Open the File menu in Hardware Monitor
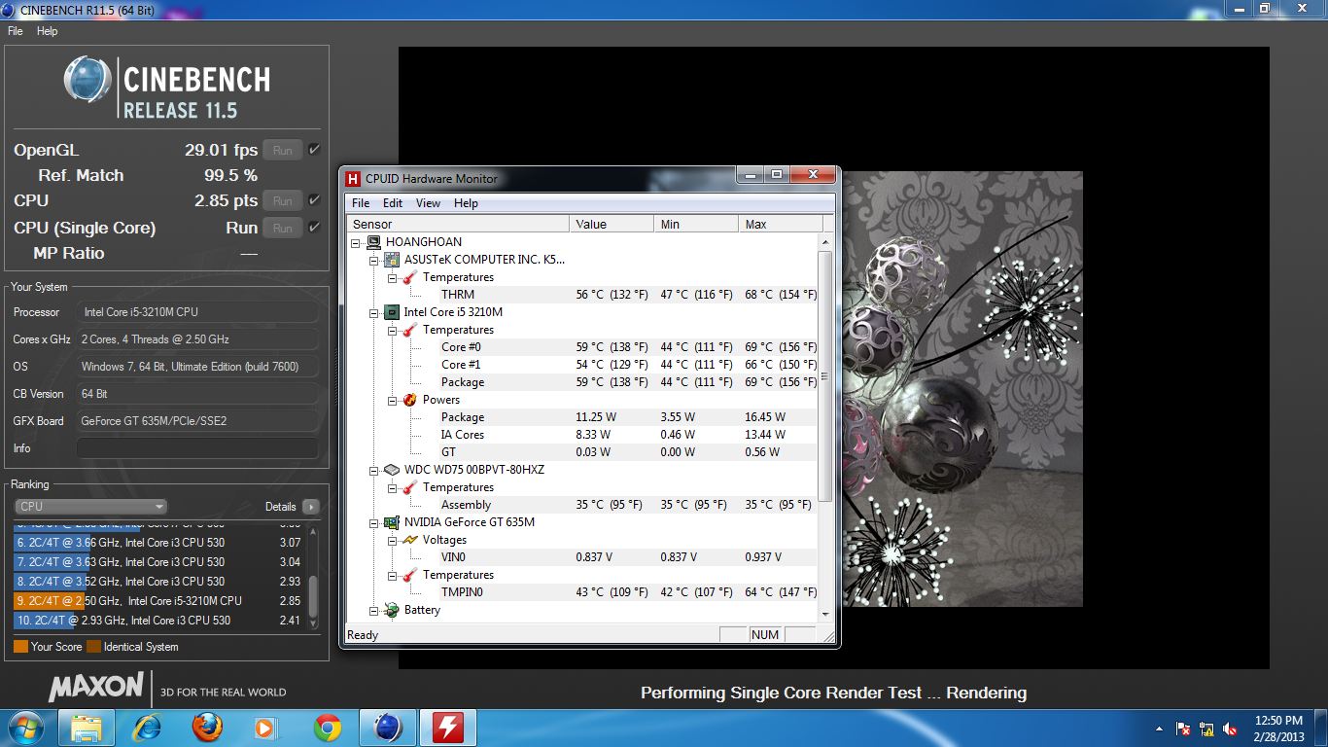 361,203
